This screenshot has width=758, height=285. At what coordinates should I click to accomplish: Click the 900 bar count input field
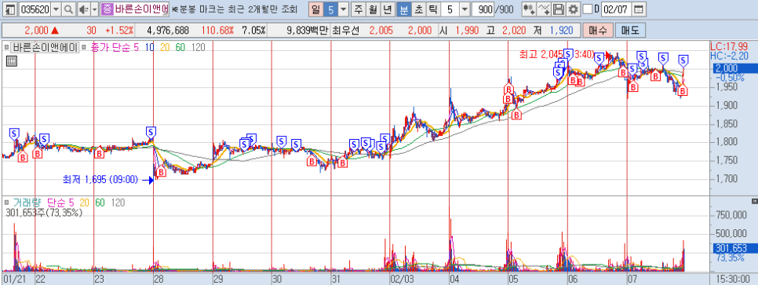[484, 9]
